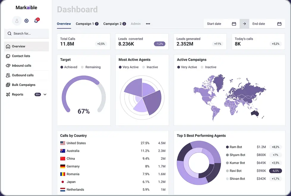Open Inbound calls via its tag icon
Image resolution: width=291 pixels, height=196 pixels.
(x=7, y=66)
